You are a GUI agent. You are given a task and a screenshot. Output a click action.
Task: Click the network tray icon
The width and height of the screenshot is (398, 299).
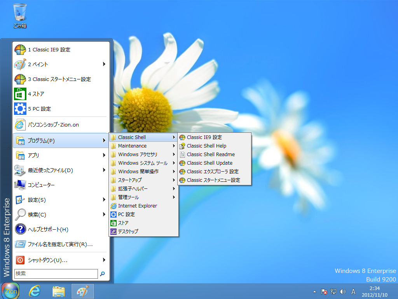(333, 291)
